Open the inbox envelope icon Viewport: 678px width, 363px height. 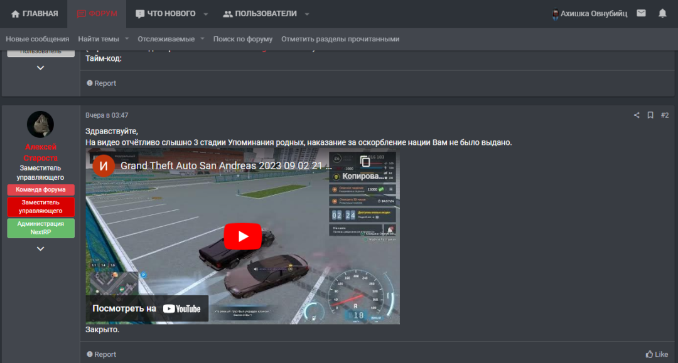click(641, 13)
